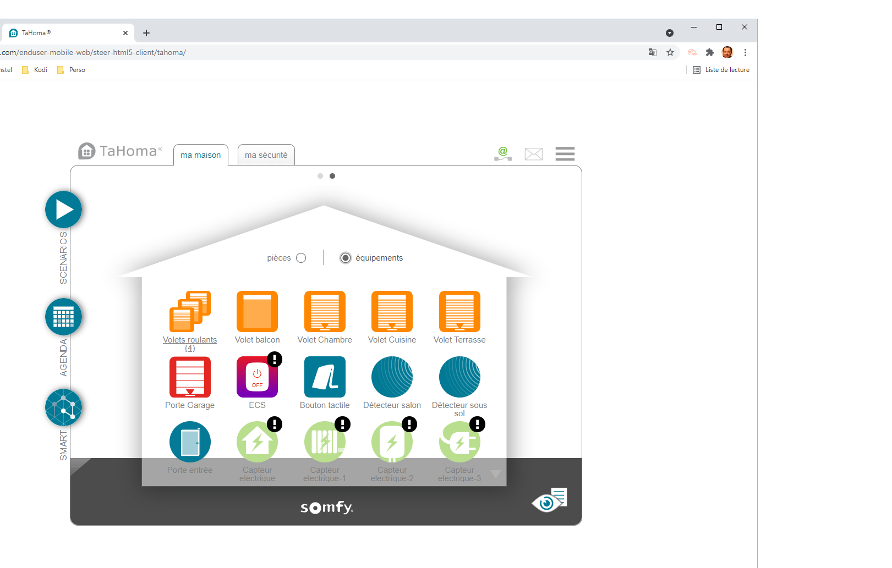Open the Scenarios play button
Screen dimensions: 892x568
pos(63,209)
